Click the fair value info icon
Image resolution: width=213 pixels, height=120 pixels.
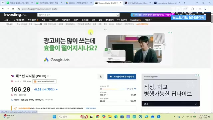point(108,86)
